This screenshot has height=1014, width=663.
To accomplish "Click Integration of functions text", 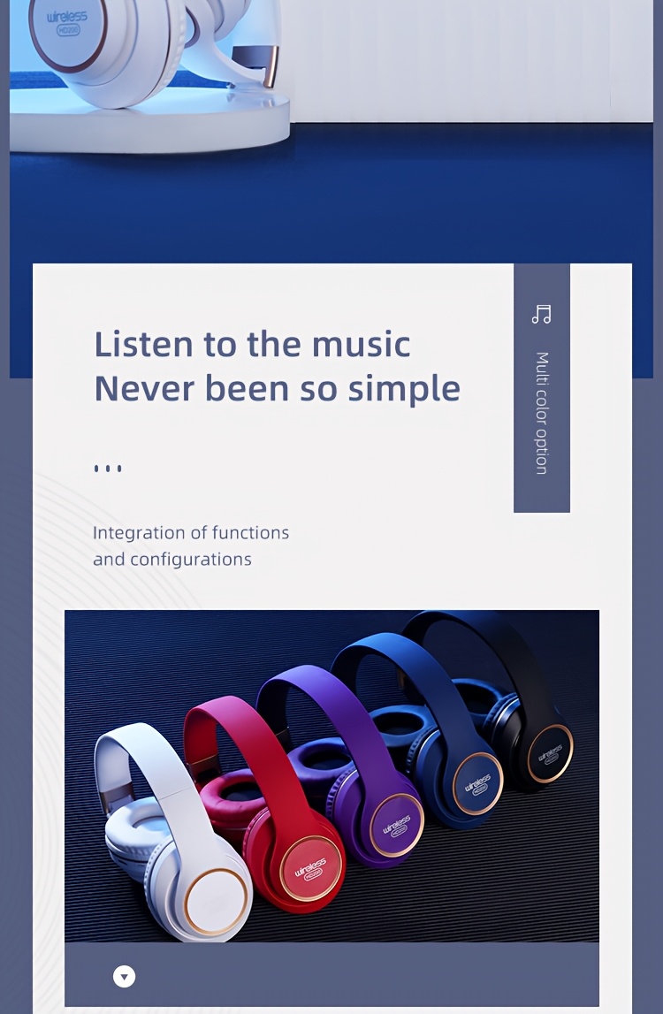I will click(x=191, y=533).
